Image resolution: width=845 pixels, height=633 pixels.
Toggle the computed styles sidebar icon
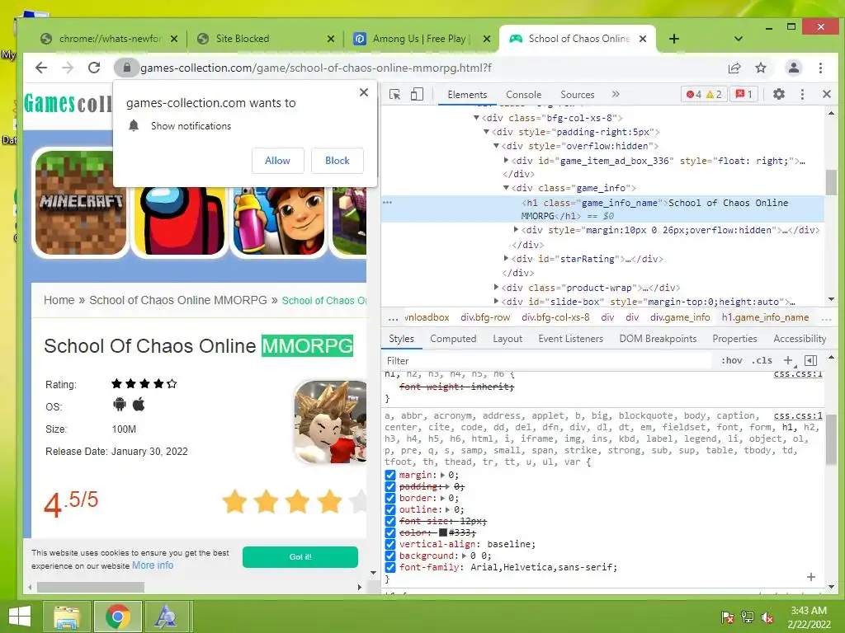click(810, 361)
